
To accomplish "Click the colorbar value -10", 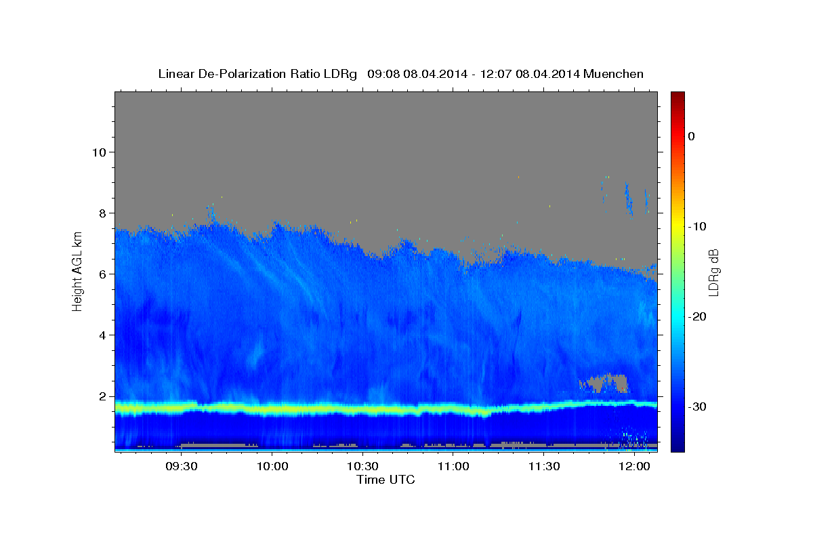I will pyautogui.click(x=697, y=226).
